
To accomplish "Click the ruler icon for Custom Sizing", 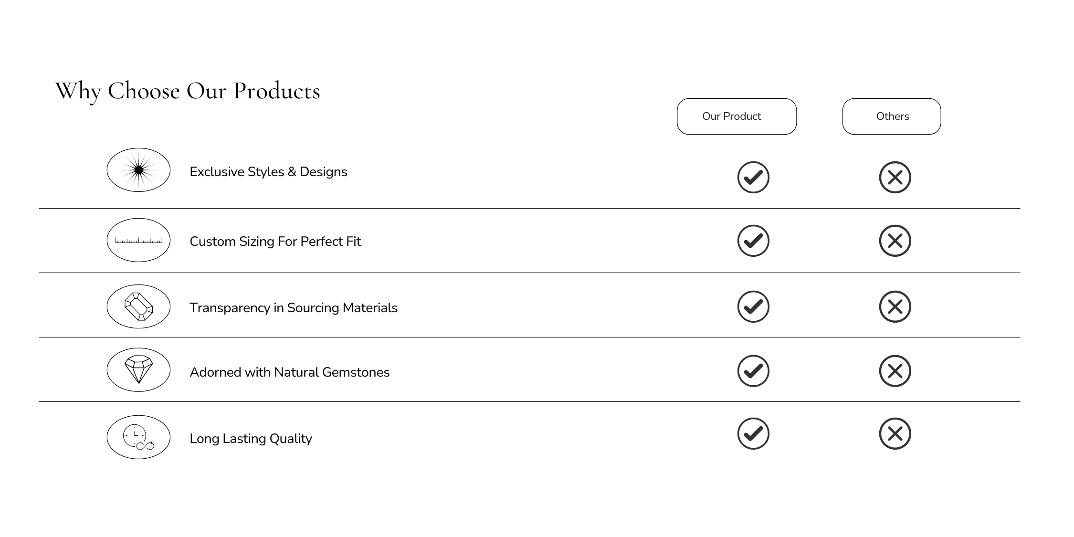I will point(138,240).
